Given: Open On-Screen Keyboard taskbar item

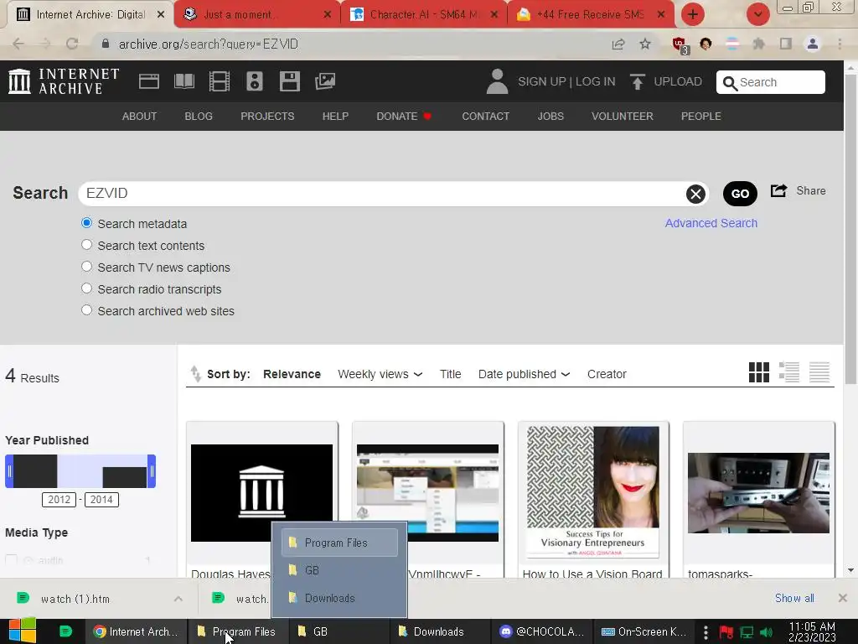Looking at the screenshot, I should 643,631.
